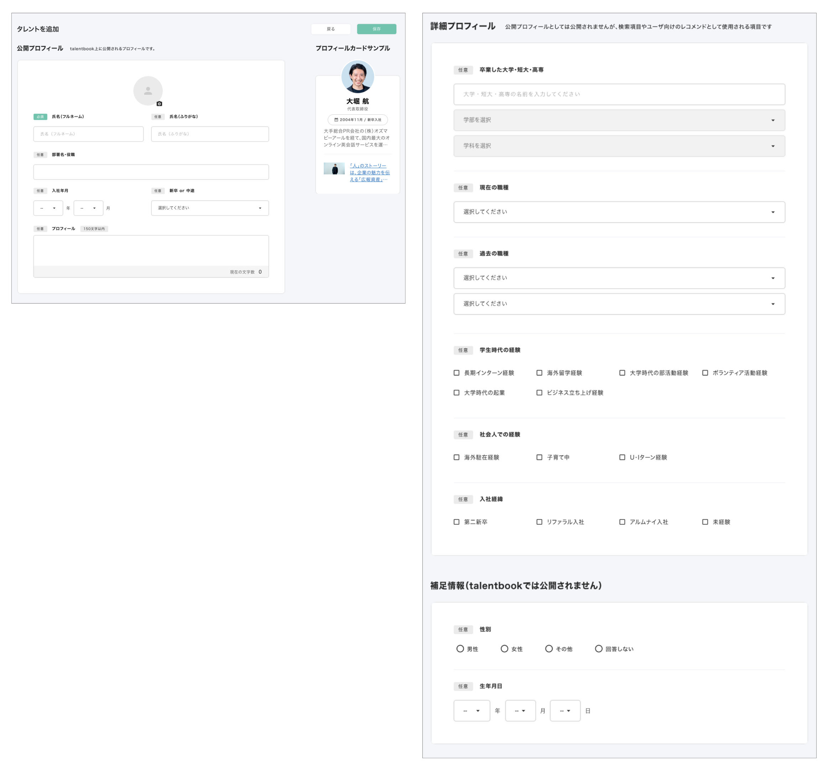Click the 戻る button

[x=331, y=29]
